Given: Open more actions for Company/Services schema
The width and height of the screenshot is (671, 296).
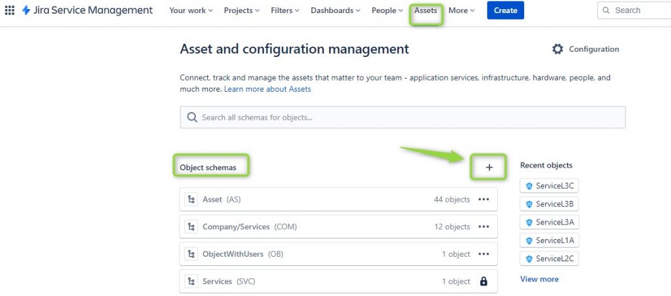Looking at the screenshot, I should [484, 227].
